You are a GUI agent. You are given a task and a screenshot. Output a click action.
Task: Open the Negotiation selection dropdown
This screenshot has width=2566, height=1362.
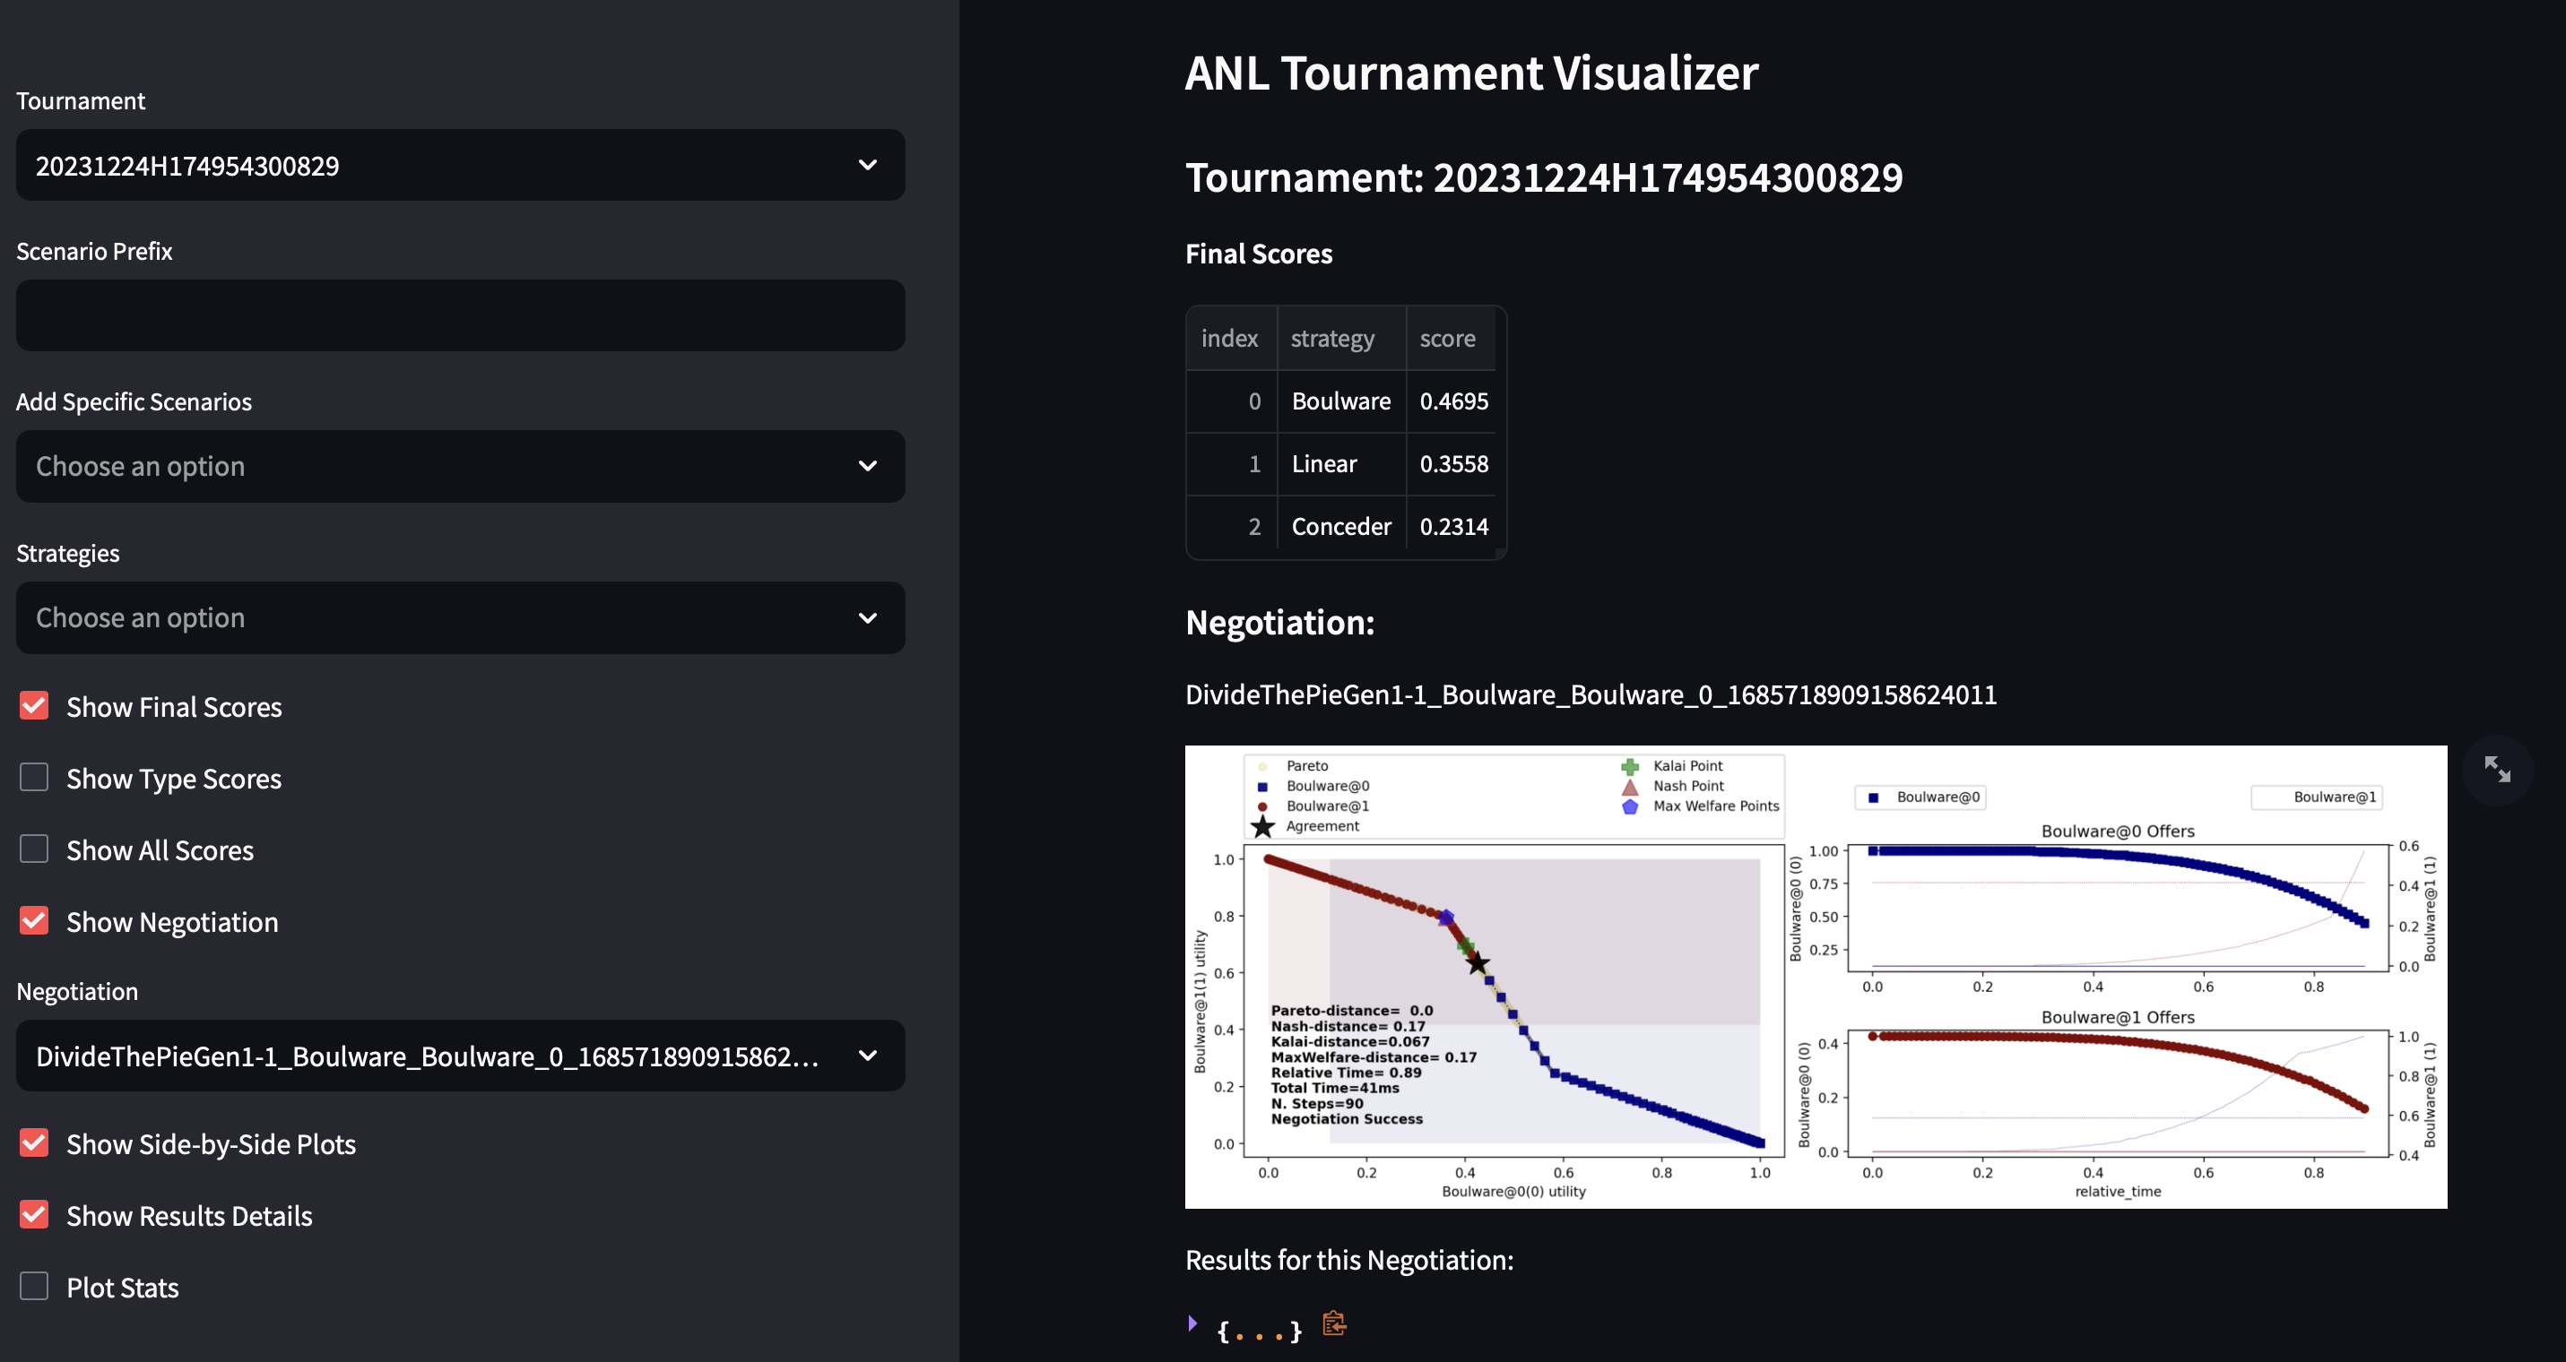tap(460, 1056)
